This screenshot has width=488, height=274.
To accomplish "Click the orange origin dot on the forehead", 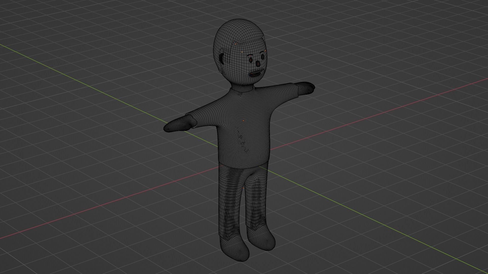I will click(x=242, y=52).
